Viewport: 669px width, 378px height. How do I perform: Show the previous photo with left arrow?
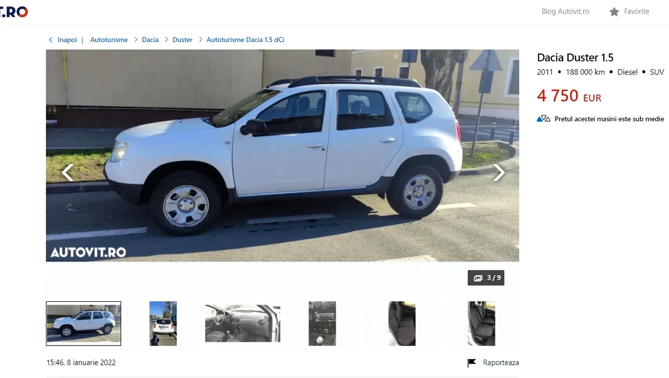coord(67,172)
